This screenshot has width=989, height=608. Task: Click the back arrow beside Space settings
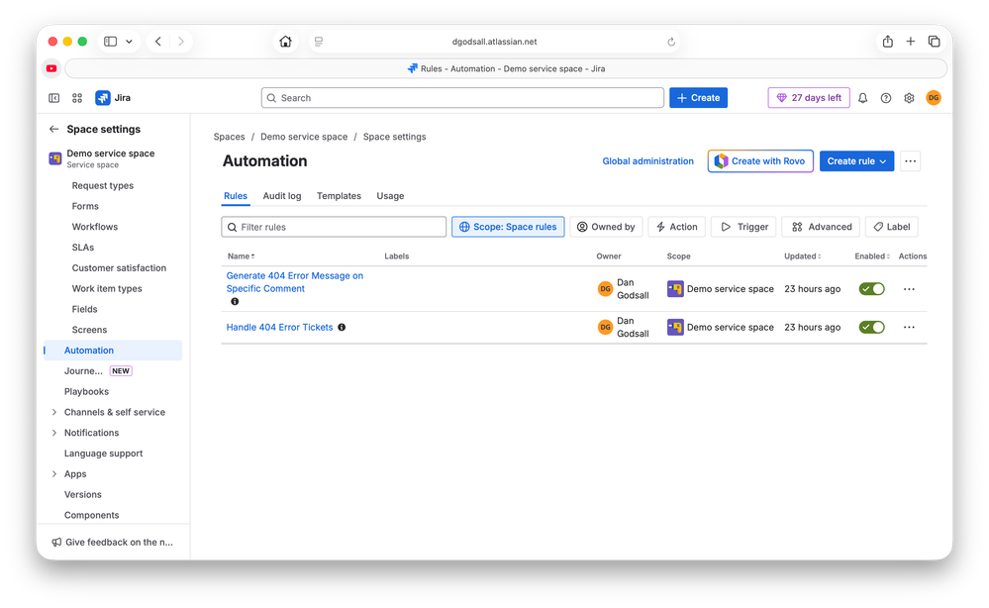coord(53,130)
